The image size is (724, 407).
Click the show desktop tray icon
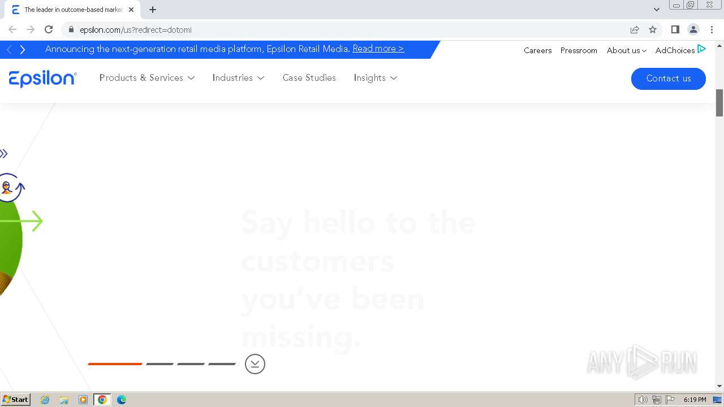point(718,400)
